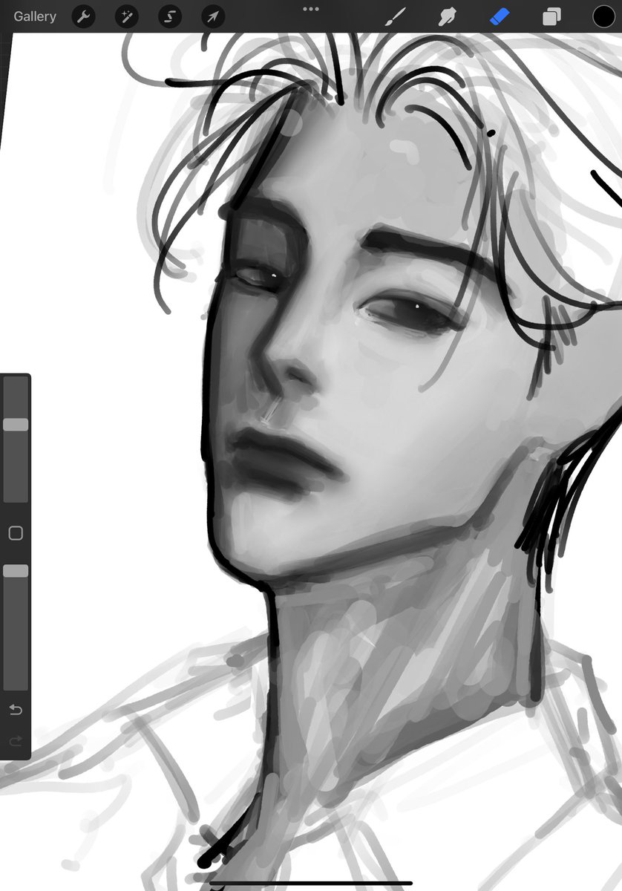
Task: Select the Smudge tool
Action: tap(447, 16)
